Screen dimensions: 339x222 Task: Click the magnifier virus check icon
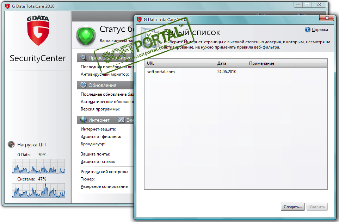pos(83,58)
